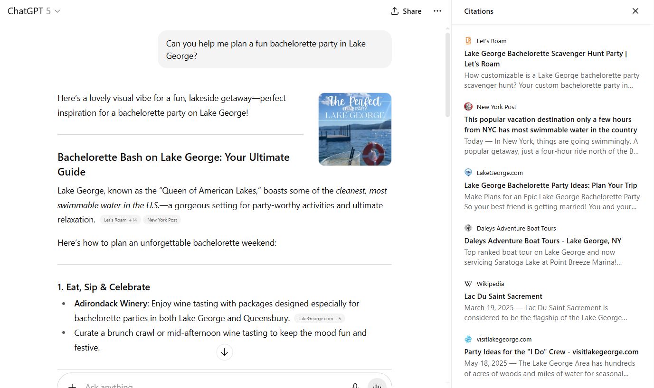Click the scroll-to-bottom down arrow button

point(225,352)
